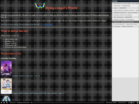
Task: Click 'Movie/Show List' bullet item
Action: click(11, 39)
